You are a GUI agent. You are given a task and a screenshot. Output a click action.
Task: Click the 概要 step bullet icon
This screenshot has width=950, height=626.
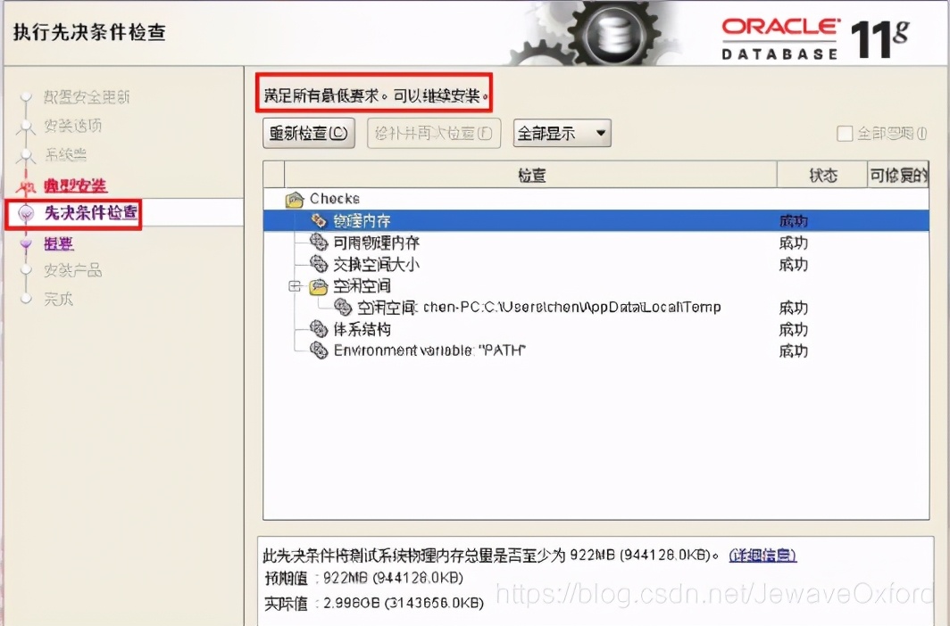(x=25, y=243)
